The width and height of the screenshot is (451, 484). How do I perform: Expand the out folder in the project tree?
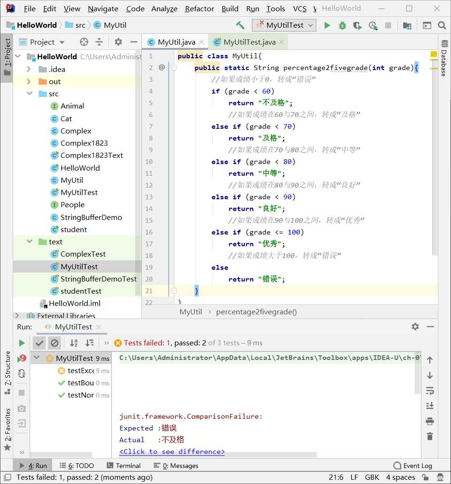(29, 81)
